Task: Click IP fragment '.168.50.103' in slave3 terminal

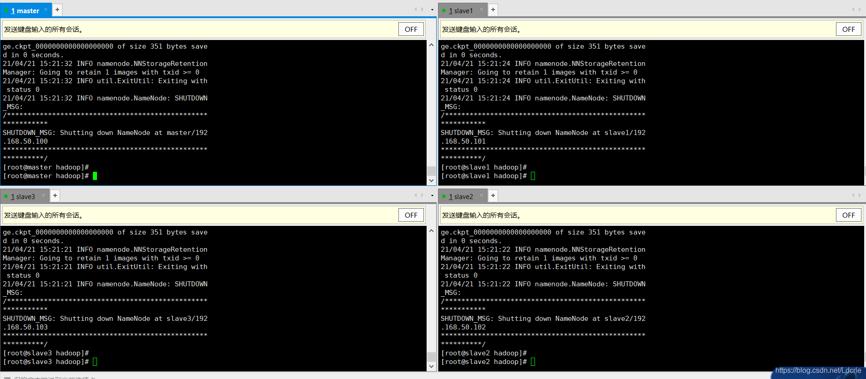Action: [25, 327]
